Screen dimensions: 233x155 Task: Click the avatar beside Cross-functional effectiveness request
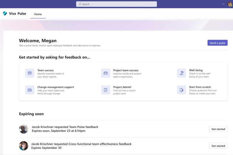pos(24,146)
